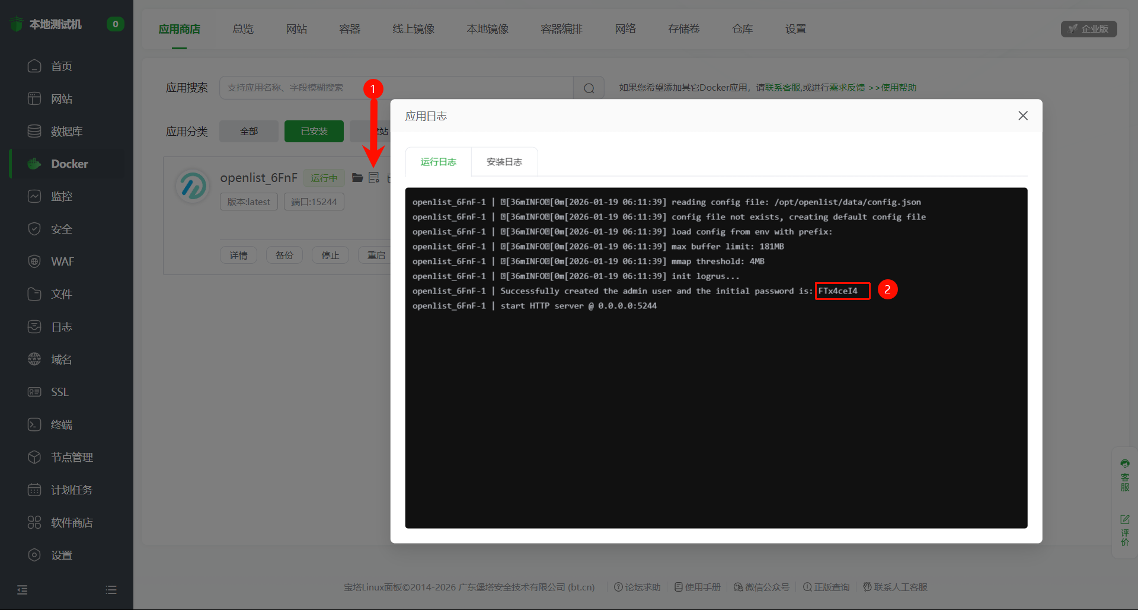The height and width of the screenshot is (610, 1138).
Task: Click the 详情 button for openlist
Action: (x=238, y=255)
